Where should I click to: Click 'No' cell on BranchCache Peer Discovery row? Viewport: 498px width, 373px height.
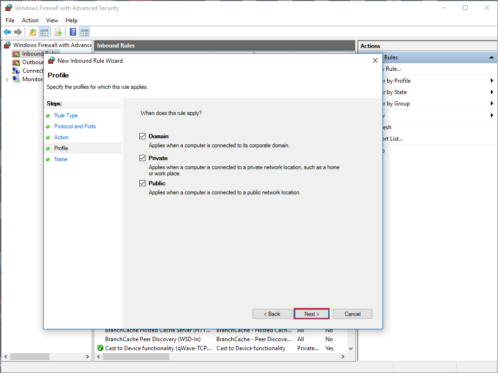(x=329, y=339)
